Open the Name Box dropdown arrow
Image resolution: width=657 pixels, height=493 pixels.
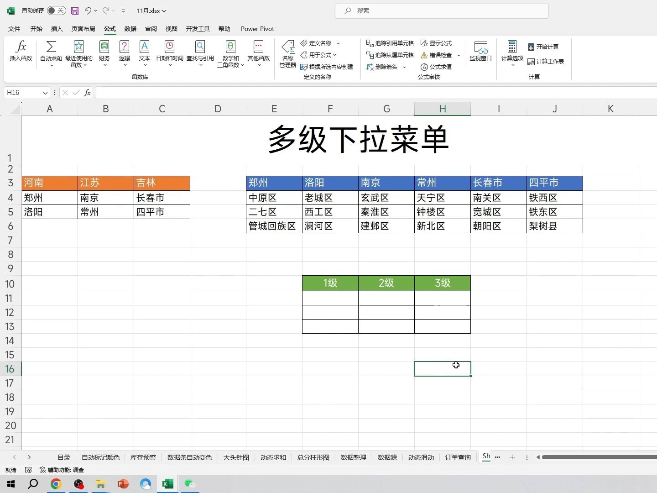point(45,93)
